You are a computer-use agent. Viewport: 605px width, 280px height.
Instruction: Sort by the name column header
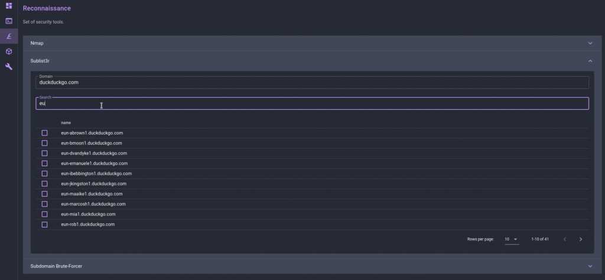66,123
